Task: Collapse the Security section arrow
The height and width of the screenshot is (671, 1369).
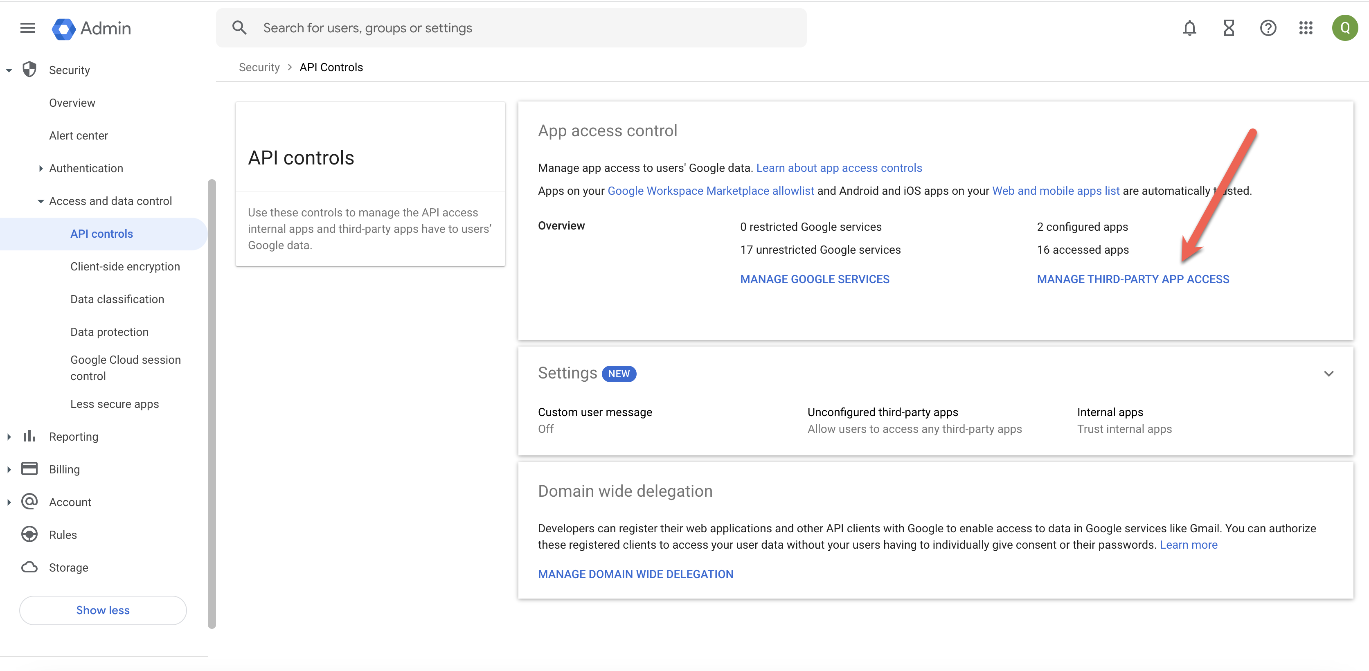Action: pos(9,70)
